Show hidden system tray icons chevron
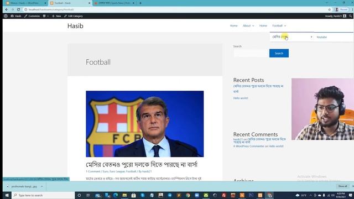The image size is (354, 199). click(311, 195)
